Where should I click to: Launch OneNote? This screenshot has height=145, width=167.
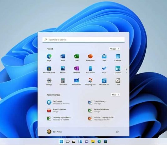pos(77,70)
